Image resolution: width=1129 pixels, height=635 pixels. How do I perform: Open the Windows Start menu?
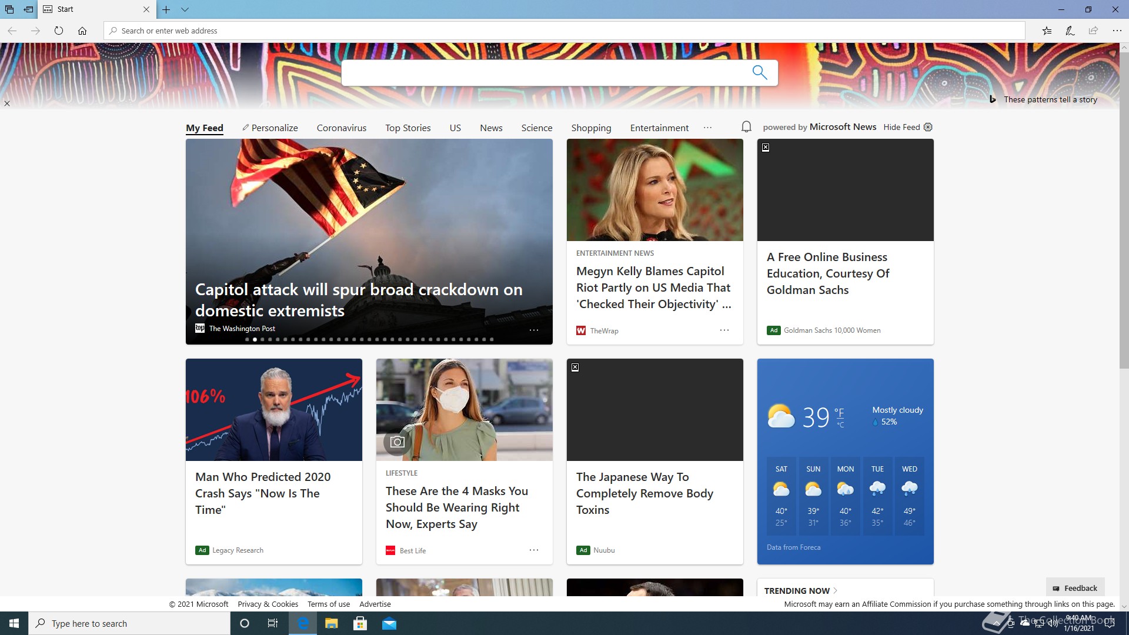coord(14,623)
